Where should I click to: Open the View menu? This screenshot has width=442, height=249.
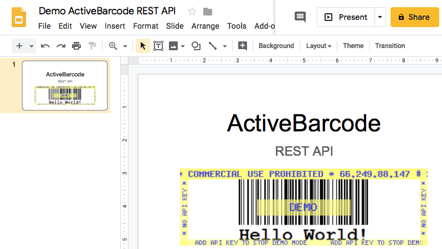click(x=88, y=26)
